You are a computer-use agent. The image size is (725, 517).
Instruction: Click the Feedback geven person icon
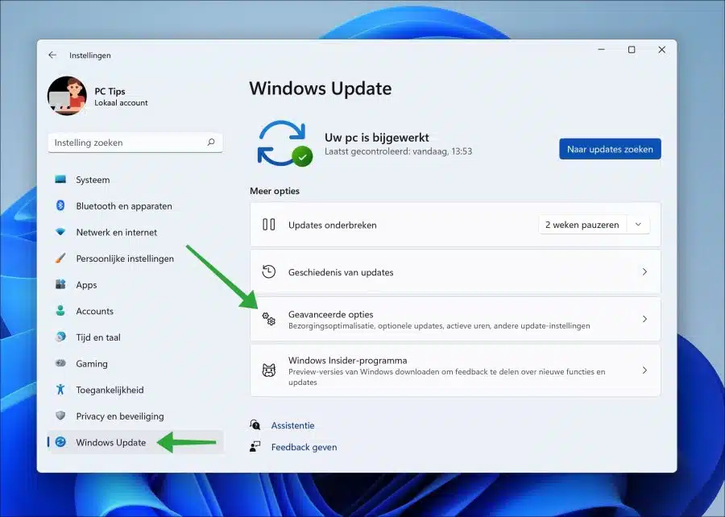[x=255, y=446]
